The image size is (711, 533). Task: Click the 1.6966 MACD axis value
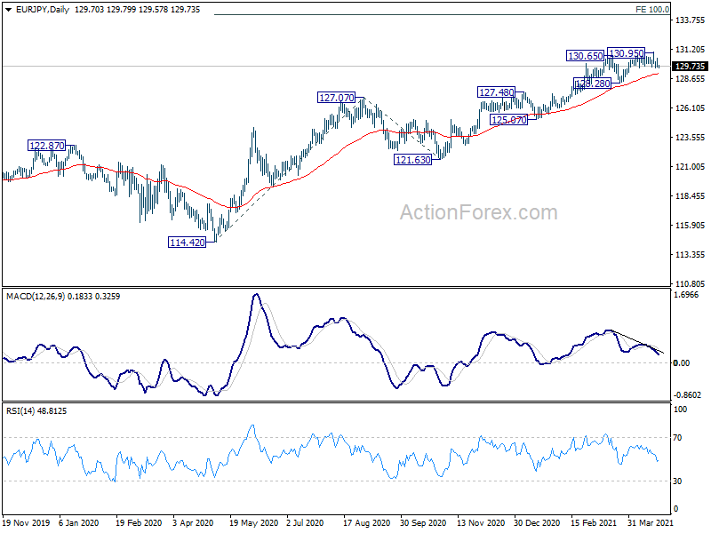[x=687, y=295]
